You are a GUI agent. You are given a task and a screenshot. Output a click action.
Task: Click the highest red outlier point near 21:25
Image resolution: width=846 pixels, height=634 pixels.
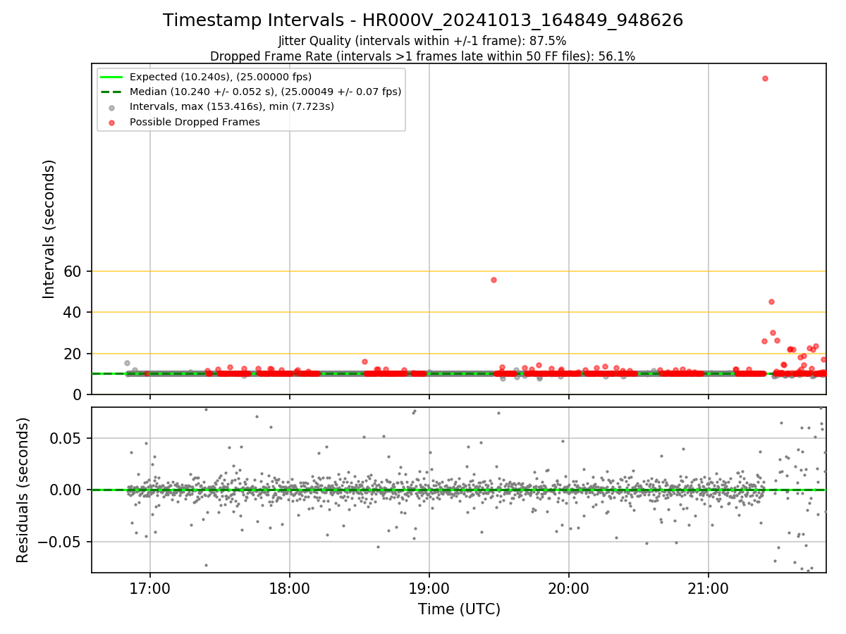765,78
